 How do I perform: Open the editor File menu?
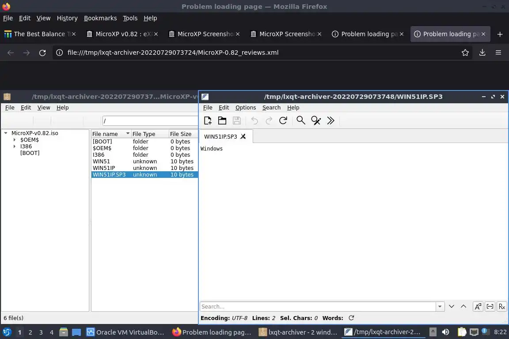[x=208, y=108]
